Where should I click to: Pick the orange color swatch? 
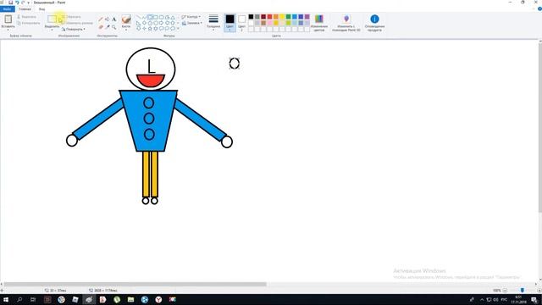[x=276, y=17]
